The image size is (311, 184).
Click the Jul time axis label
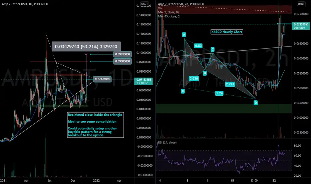tap(49, 181)
